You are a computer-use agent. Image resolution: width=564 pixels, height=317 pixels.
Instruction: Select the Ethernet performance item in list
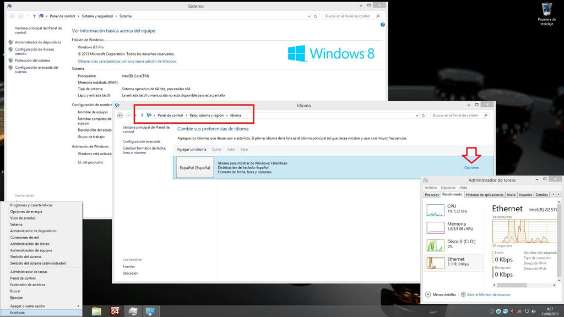(454, 263)
